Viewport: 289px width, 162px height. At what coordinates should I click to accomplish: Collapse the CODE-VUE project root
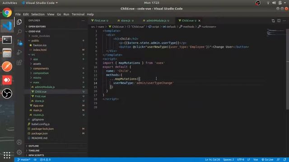click(x=56, y=31)
